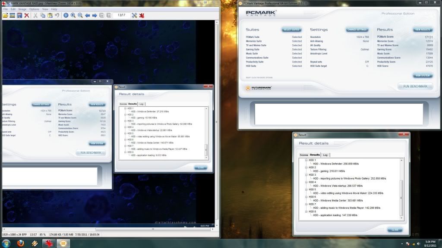442x248 pixels.
Task: Open the IrfanView Image menu
Action: point(22,9)
